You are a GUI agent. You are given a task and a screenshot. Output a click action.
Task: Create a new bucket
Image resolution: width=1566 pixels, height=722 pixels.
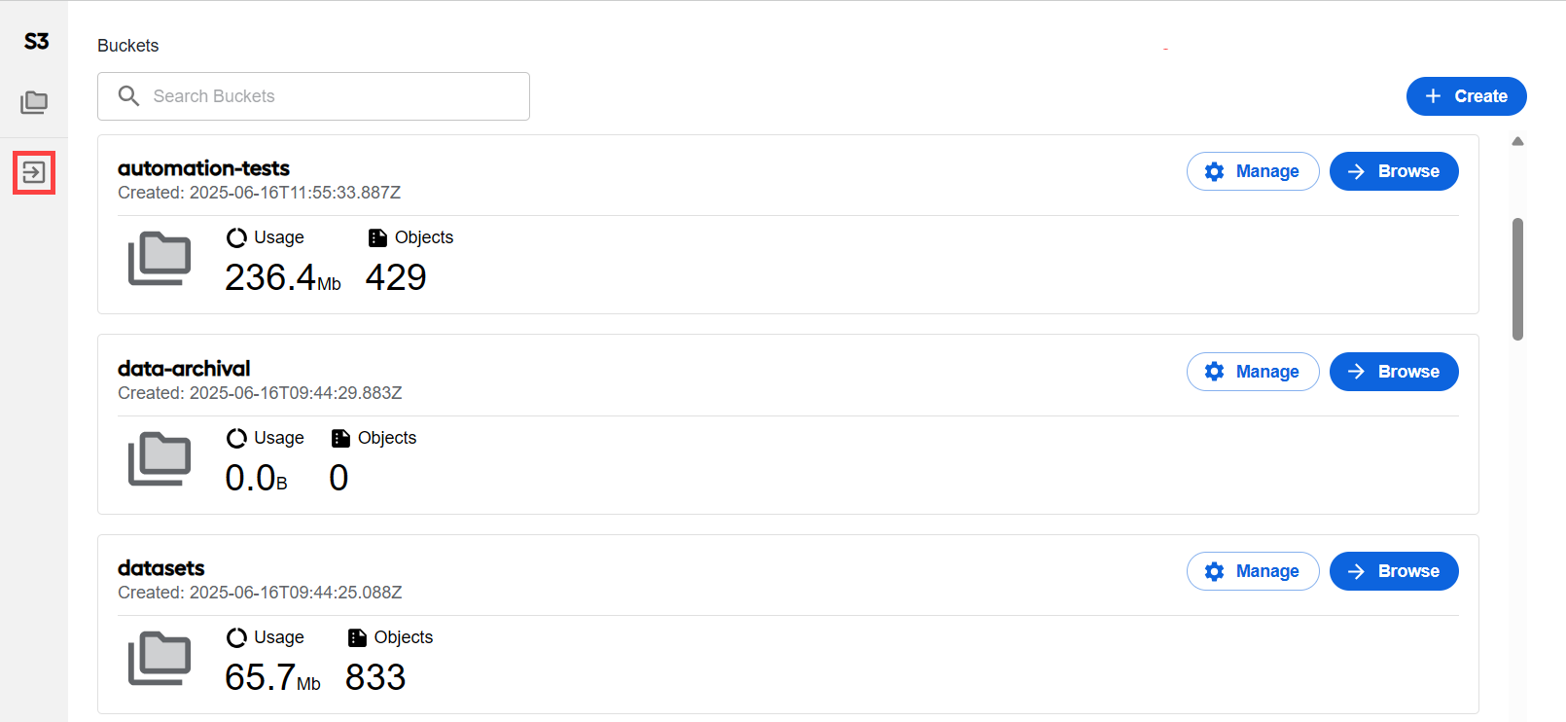(x=1466, y=96)
